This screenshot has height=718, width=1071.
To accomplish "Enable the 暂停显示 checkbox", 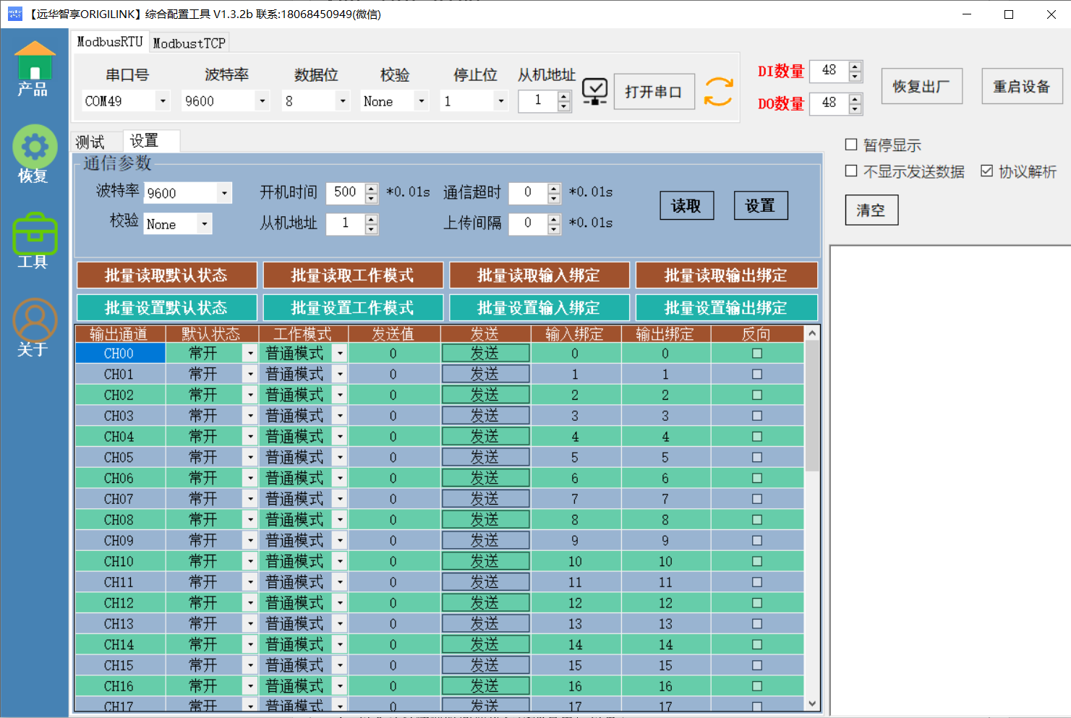I will point(851,145).
